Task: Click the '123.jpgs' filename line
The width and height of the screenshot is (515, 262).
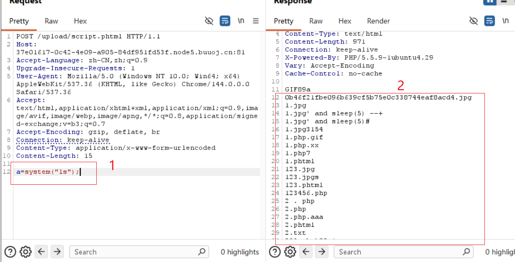Action: coord(302,177)
